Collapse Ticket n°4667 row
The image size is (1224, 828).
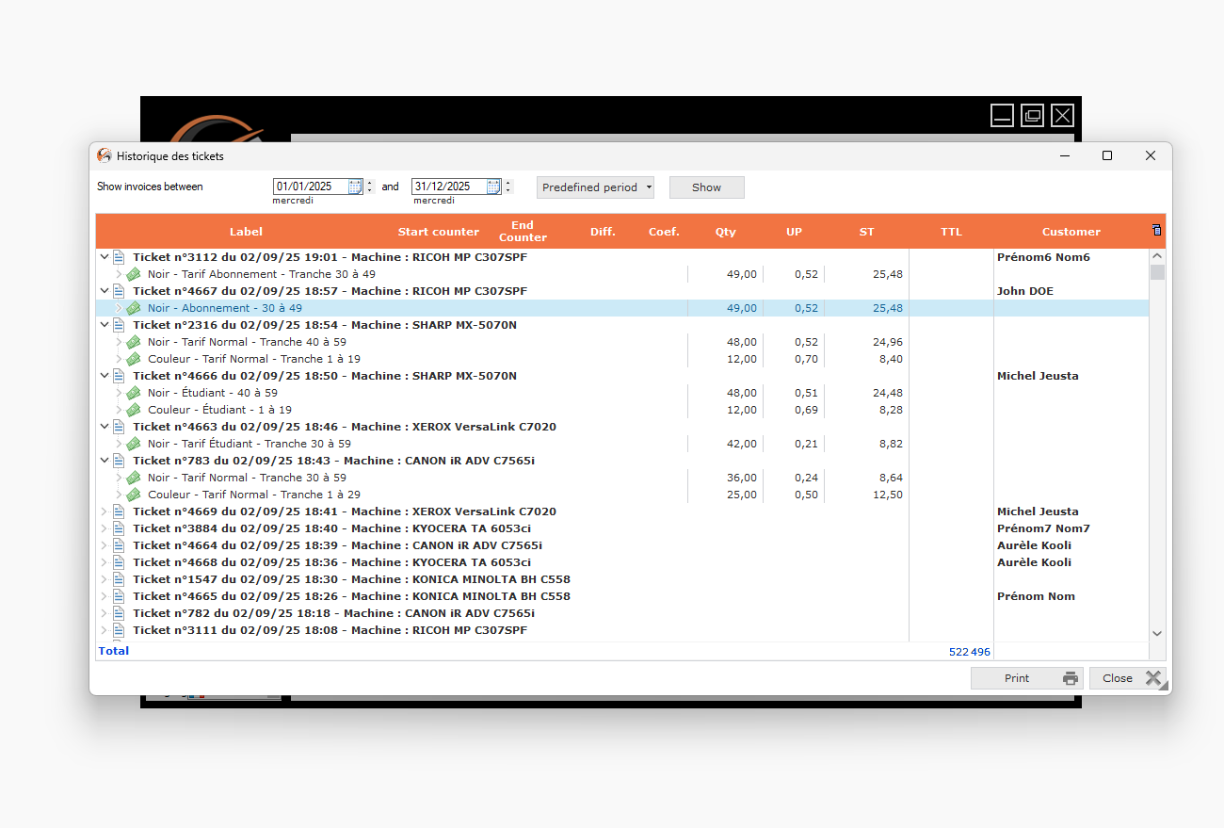tap(104, 291)
